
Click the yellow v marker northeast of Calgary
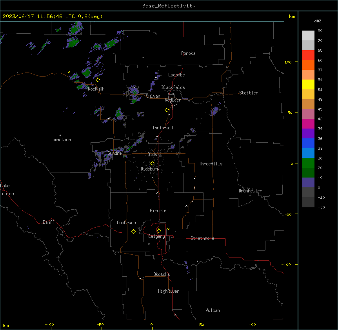click(168, 229)
